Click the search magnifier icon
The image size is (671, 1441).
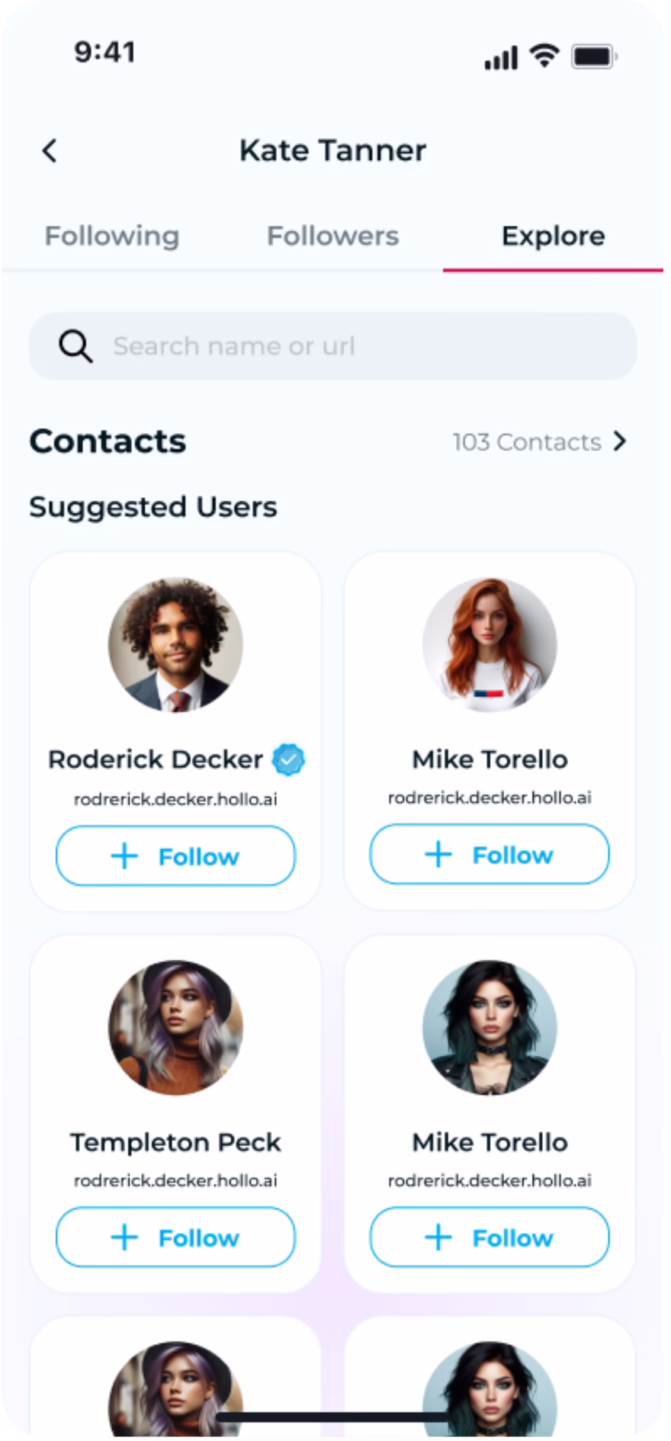click(75, 346)
